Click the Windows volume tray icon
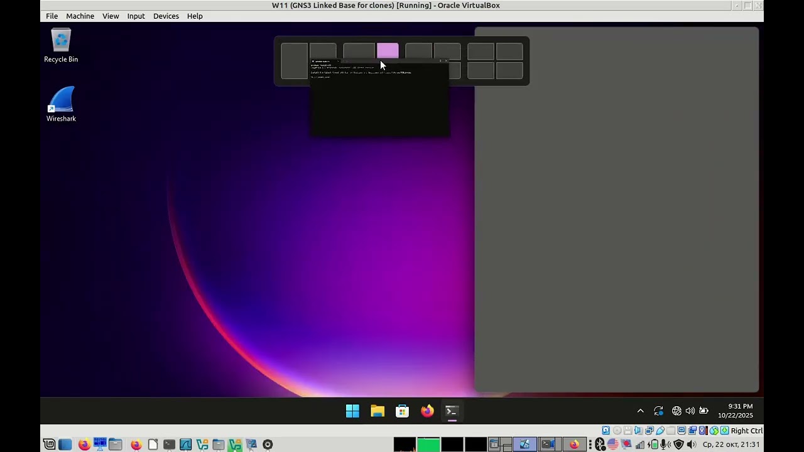This screenshot has width=804, height=452. tap(690, 411)
